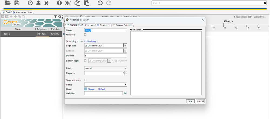
Task: Click the Zoom Out magnifier
Action: tap(81, 16)
